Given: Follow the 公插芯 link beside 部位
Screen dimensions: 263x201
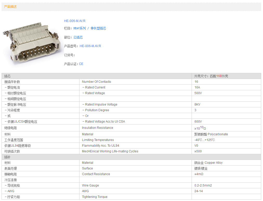Looking at the screenshot, I should point(78,38).
